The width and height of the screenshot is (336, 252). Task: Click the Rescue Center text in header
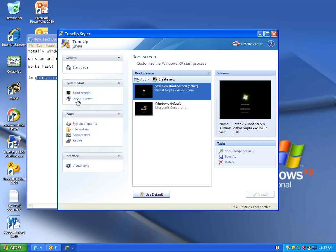point(252,44)
